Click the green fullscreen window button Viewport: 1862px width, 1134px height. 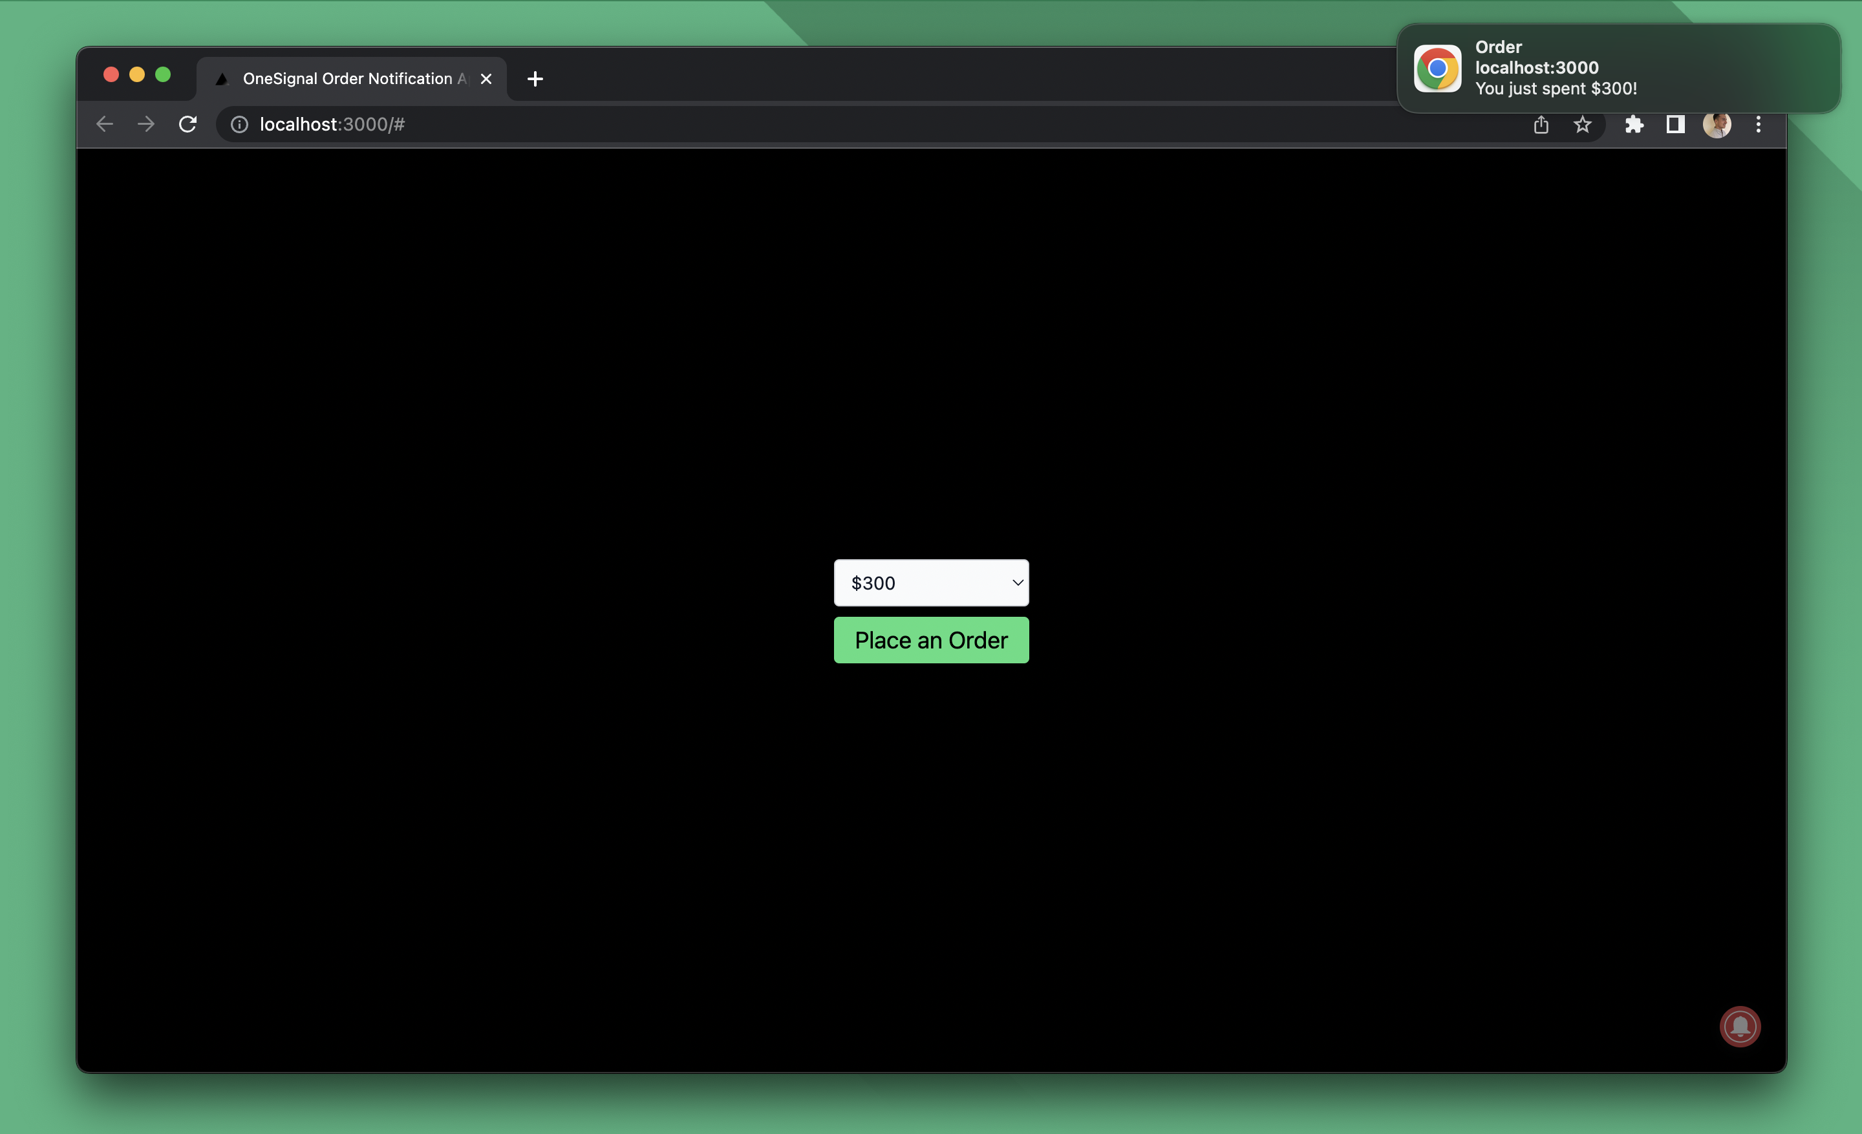click(162, 74)
